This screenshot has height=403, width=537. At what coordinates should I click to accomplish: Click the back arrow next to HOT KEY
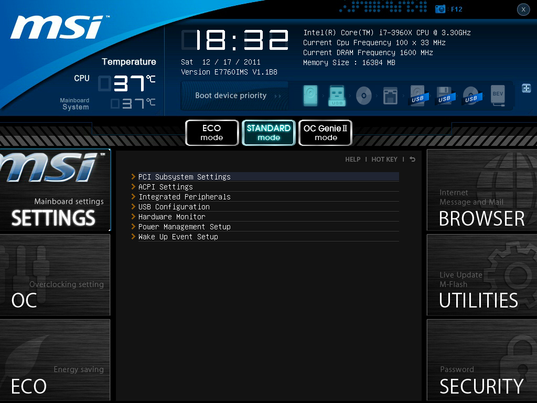pos(412,160)
